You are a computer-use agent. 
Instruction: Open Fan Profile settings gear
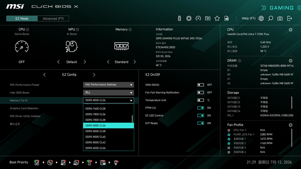pos(291,125)
